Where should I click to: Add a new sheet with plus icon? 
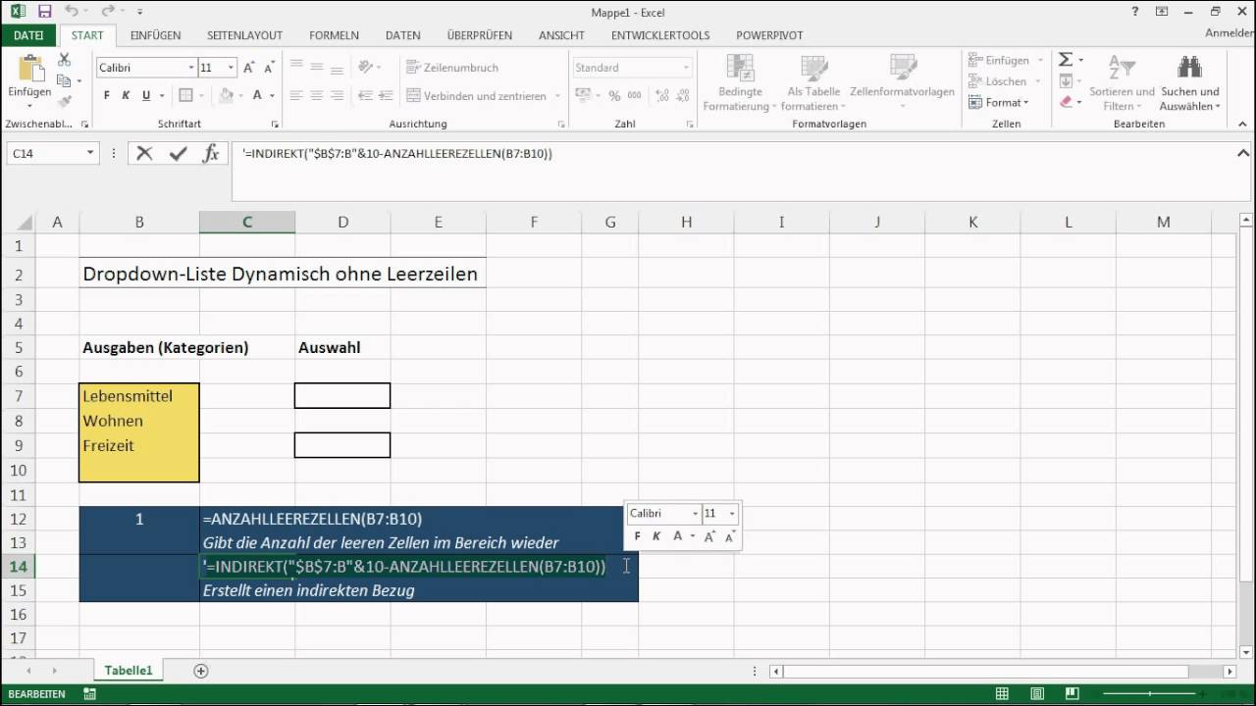click(201, 671)
